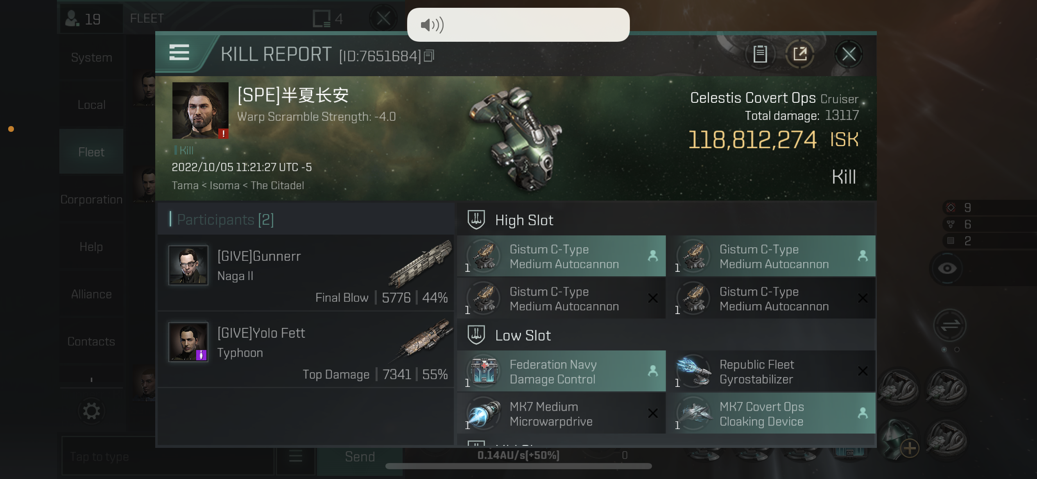Toggle visibility of Federation Navy Damage Control

click(x=653, y=371)
